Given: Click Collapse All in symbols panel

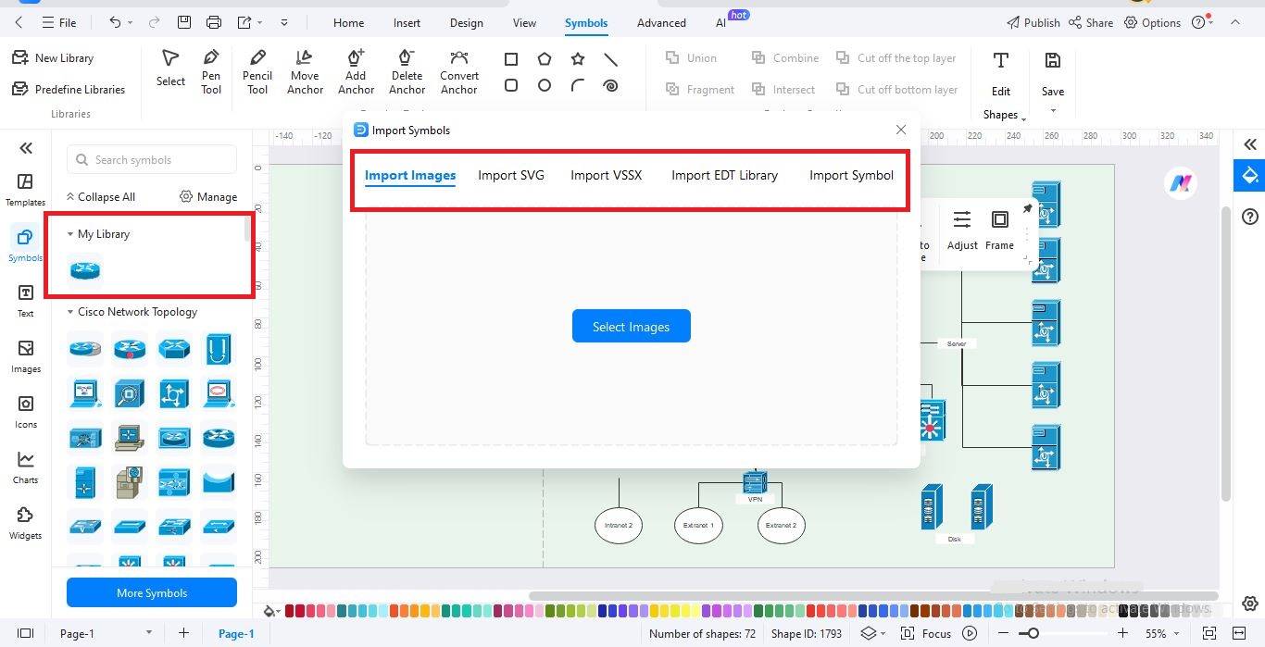Looking at the screenshot, I should (100, 196).
